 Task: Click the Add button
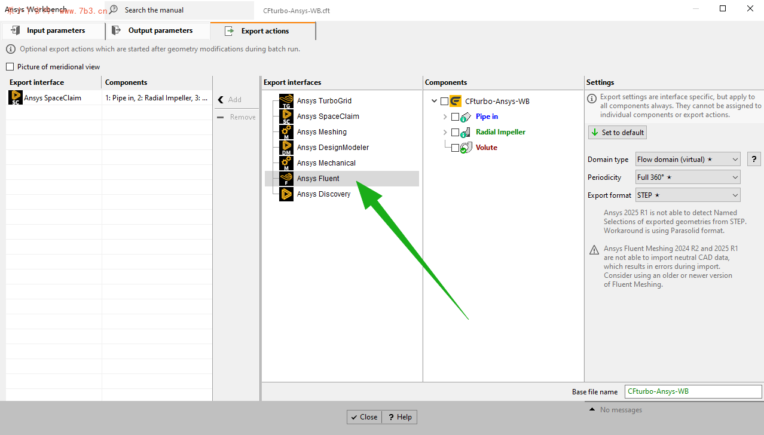[x=236, y=100]
